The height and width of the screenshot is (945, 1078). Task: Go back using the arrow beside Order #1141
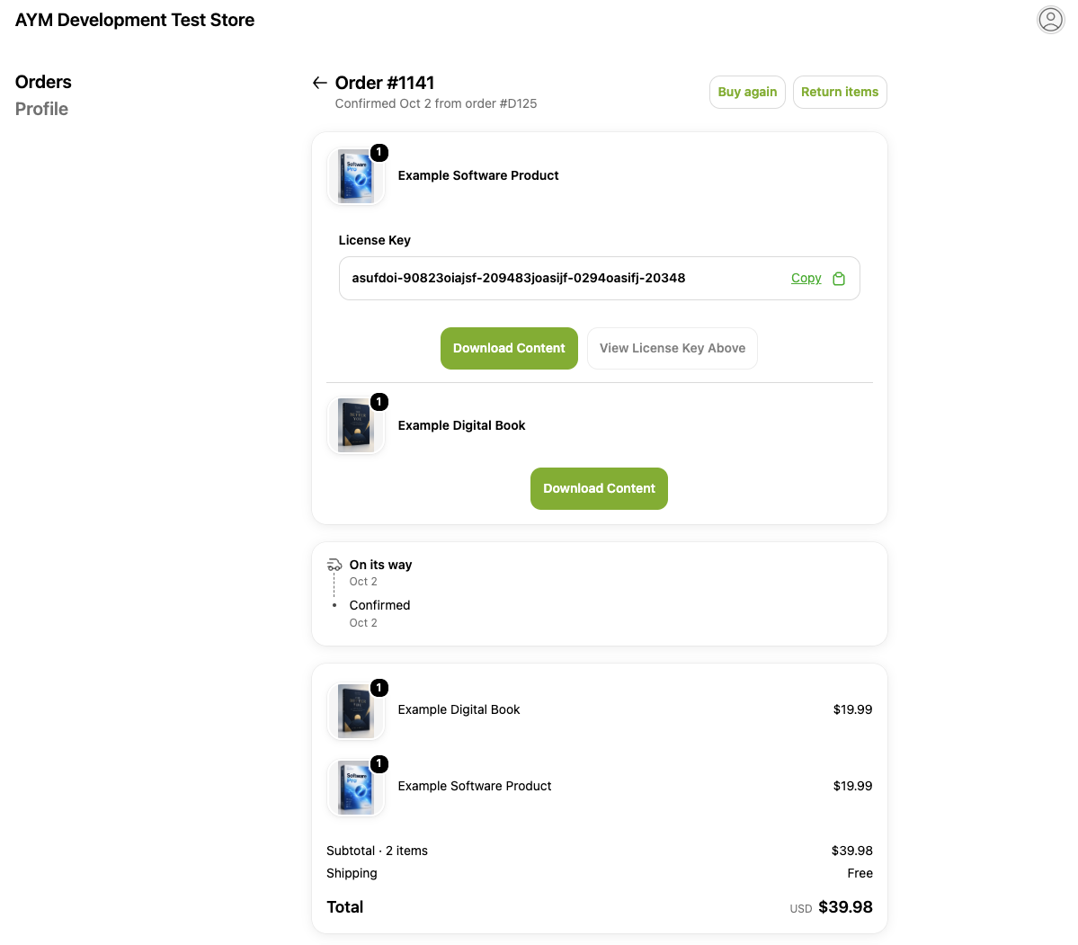319,83
